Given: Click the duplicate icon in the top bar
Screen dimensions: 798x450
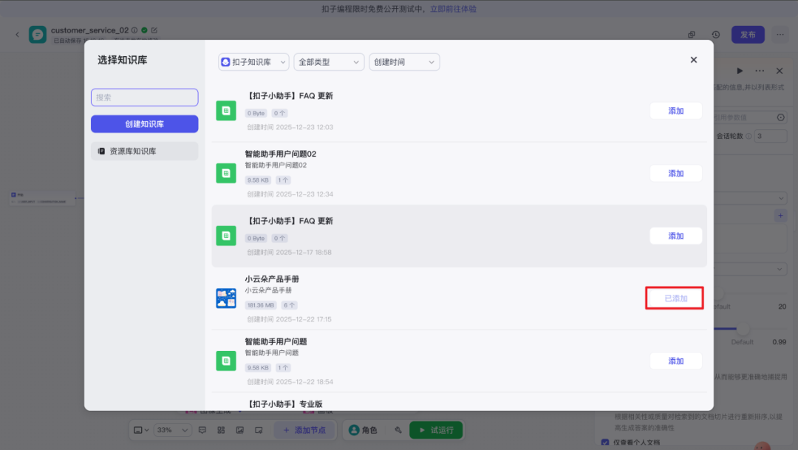Looking at the screenshot, I should click(692, 35).
